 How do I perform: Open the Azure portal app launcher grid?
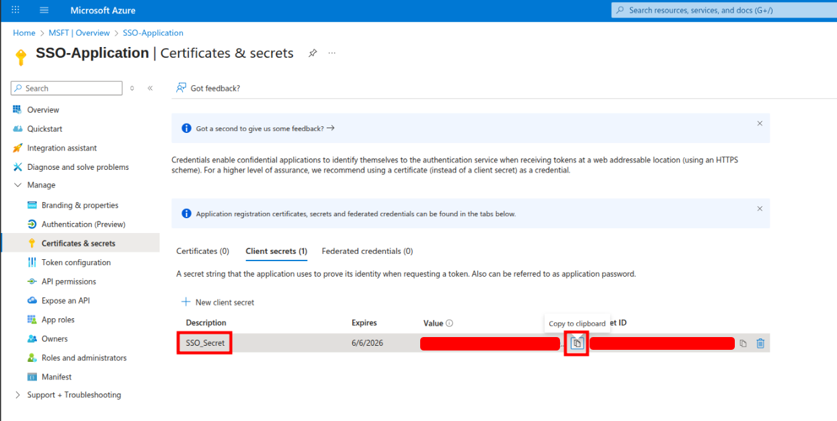tap(15, 10)
